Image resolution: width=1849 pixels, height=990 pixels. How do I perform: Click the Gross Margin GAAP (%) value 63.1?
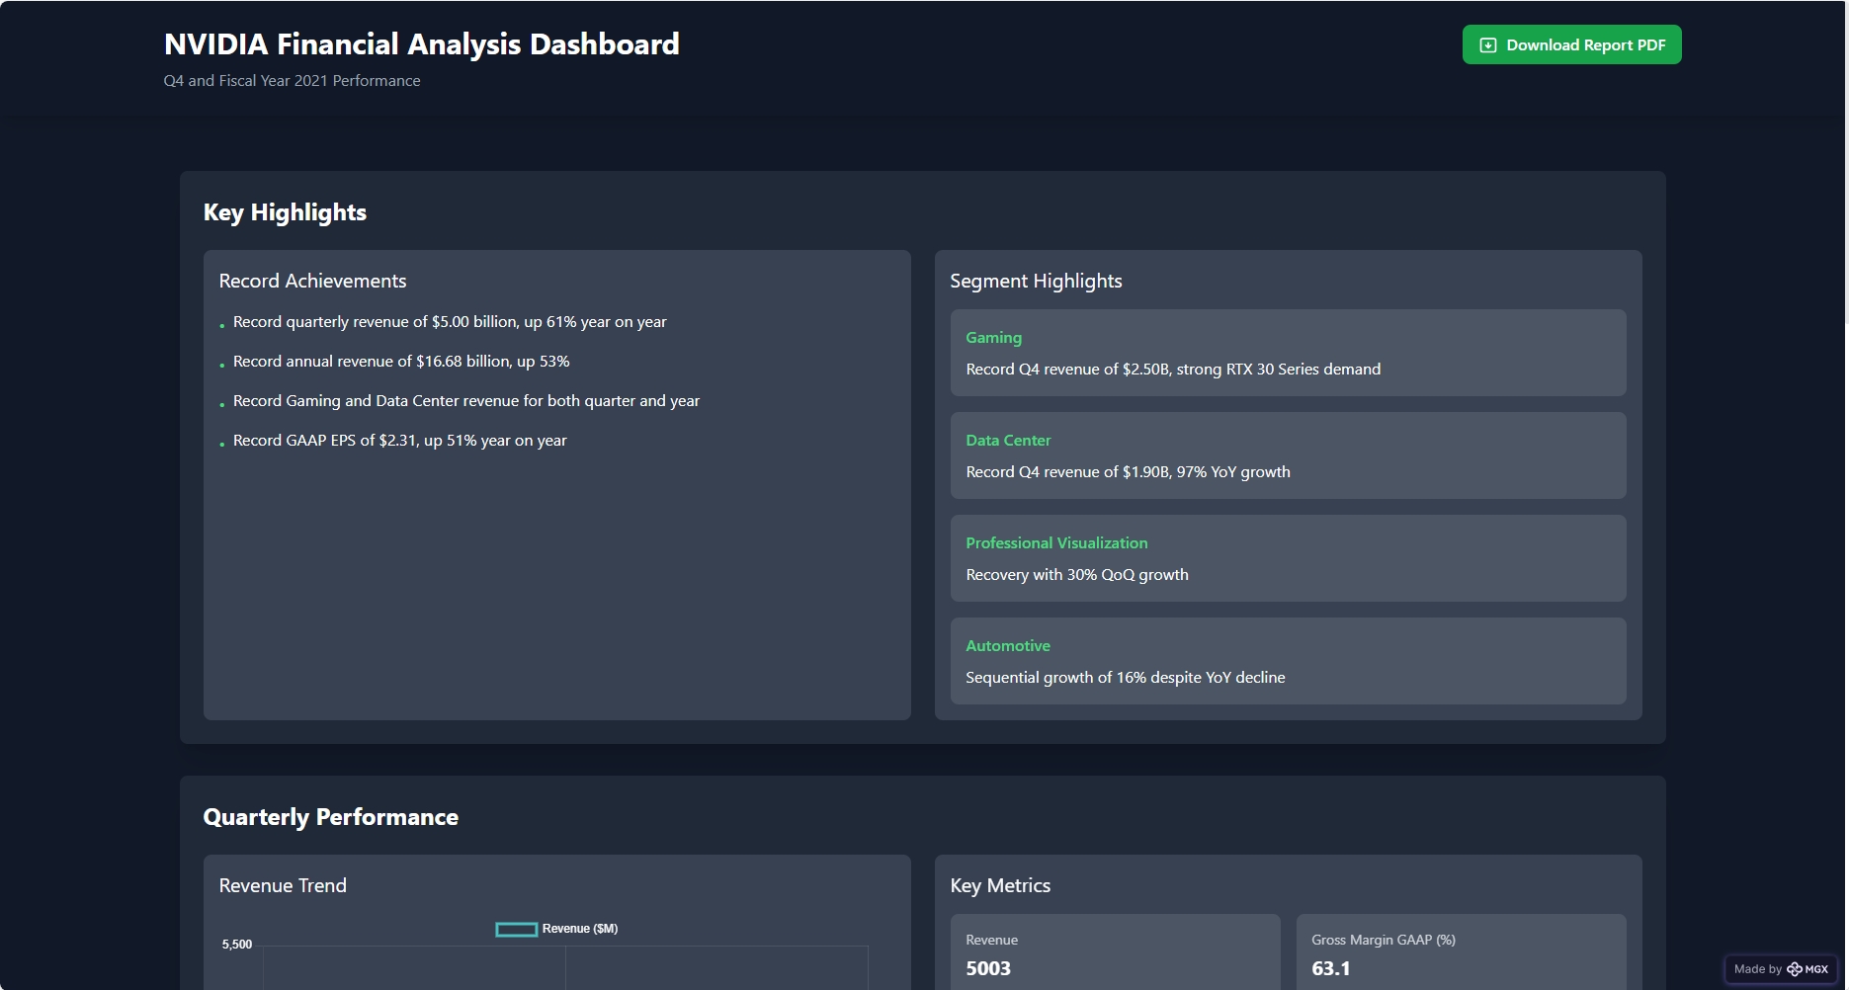pos(1331,968)
